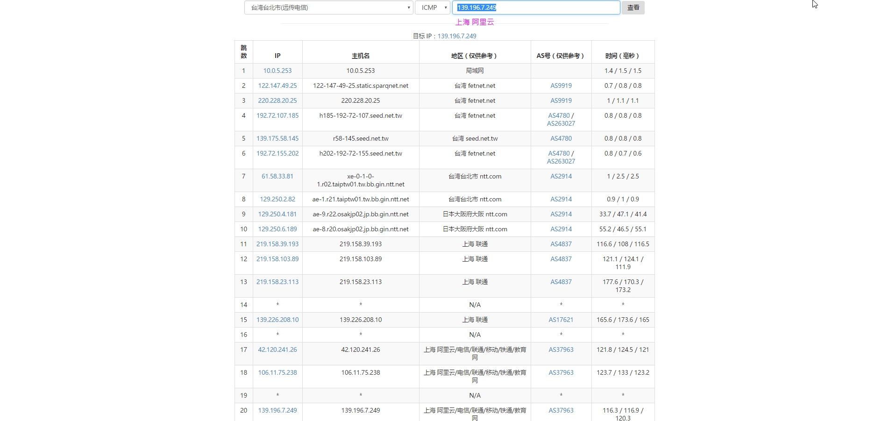Open AS9919 link in hop 2 row
Viewport: 889px width, 421px height.
click(561, 86)
